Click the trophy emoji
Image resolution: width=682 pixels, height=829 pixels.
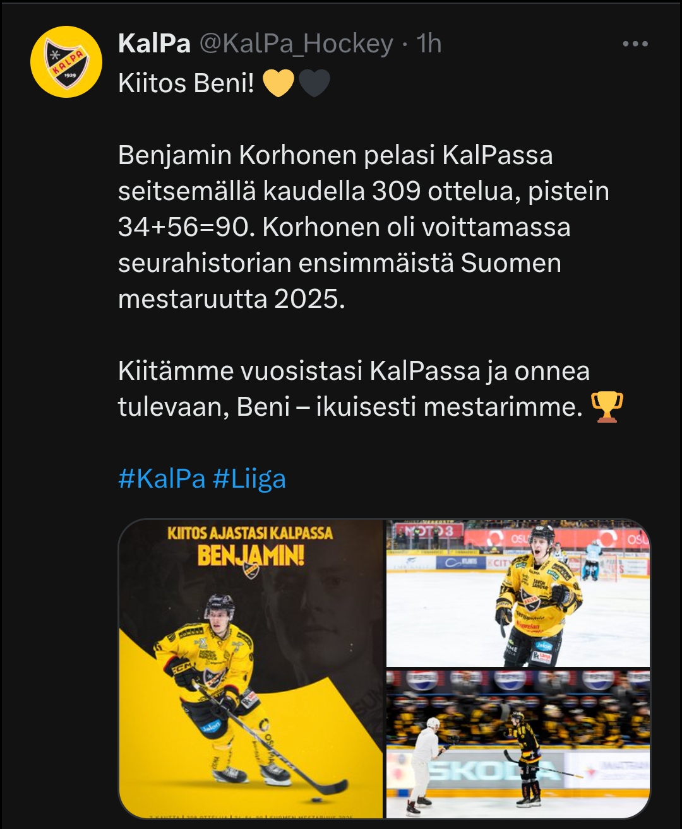(x=606, y=407)
